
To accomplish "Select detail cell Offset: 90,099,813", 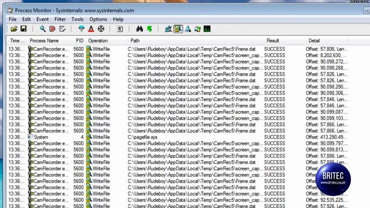I will [x=327, y=150].
